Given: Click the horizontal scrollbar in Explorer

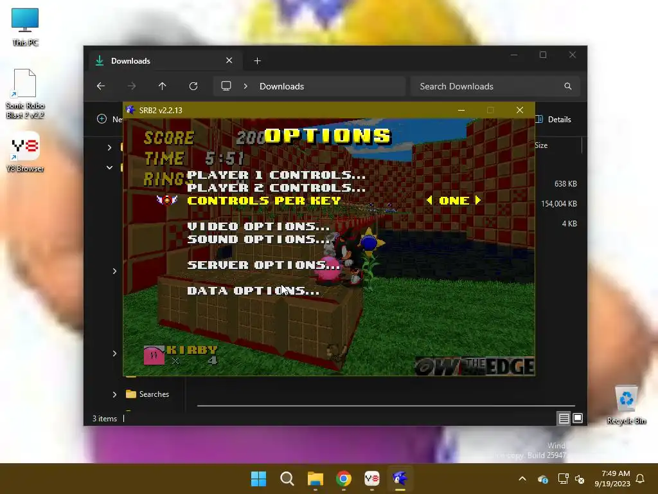Looking at the screenshot, I should coord(386,406).
